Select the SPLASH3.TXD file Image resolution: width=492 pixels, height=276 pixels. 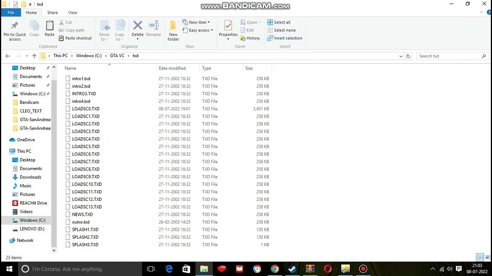(x=85, y=245)
